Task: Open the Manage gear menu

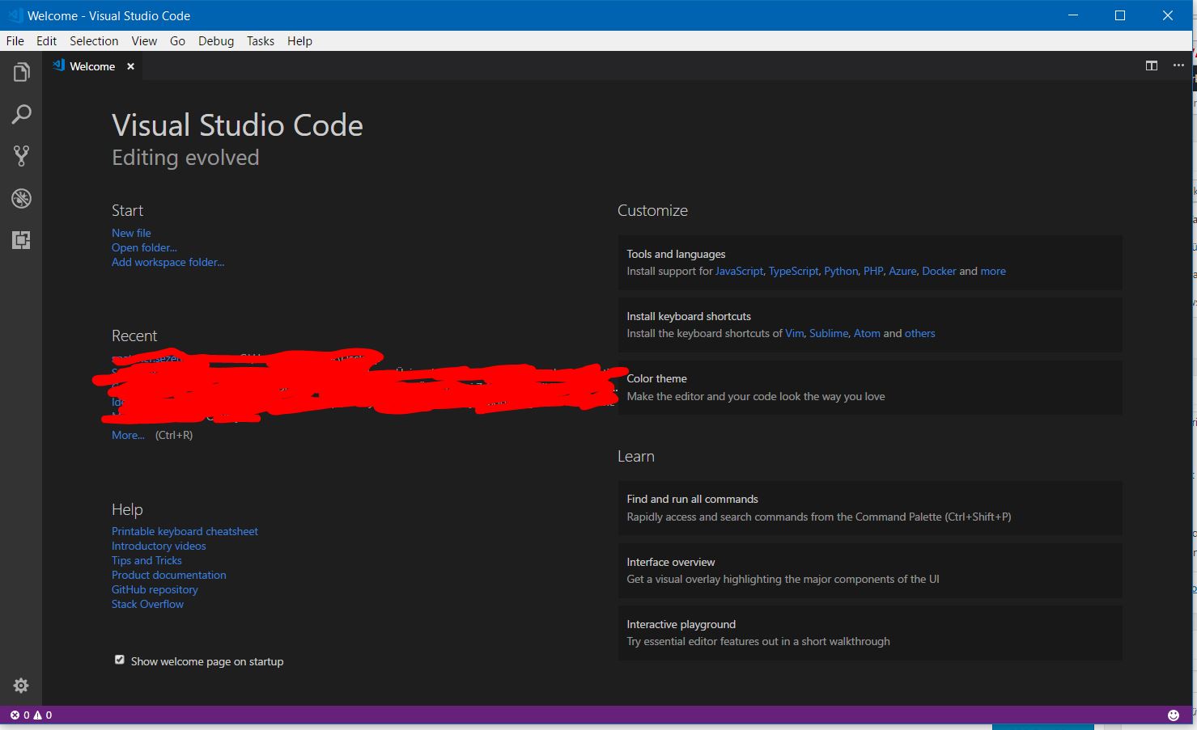Action: pyautogui.click(x=21, y=686)
